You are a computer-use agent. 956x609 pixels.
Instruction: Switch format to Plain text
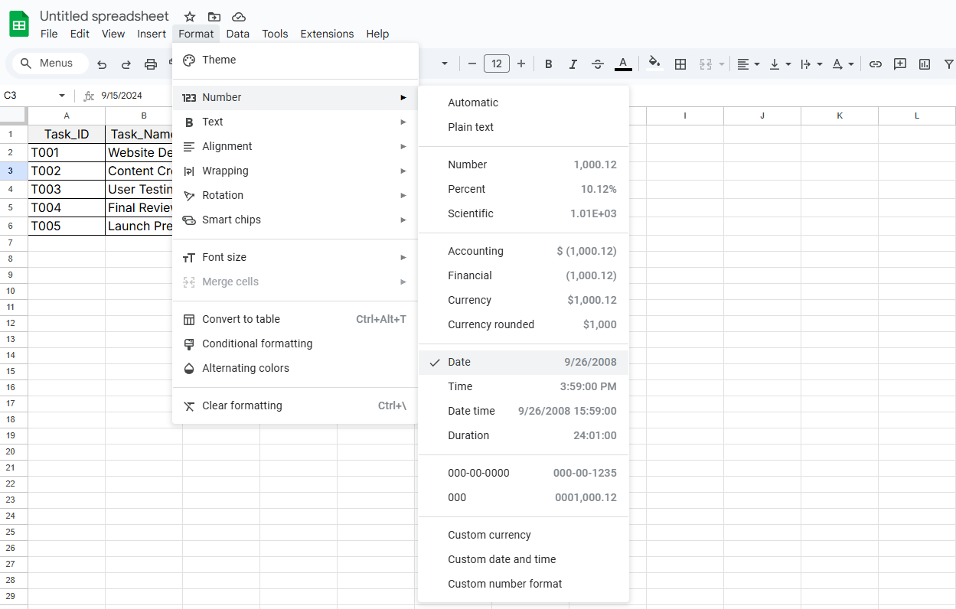click(x=471, y=127)
